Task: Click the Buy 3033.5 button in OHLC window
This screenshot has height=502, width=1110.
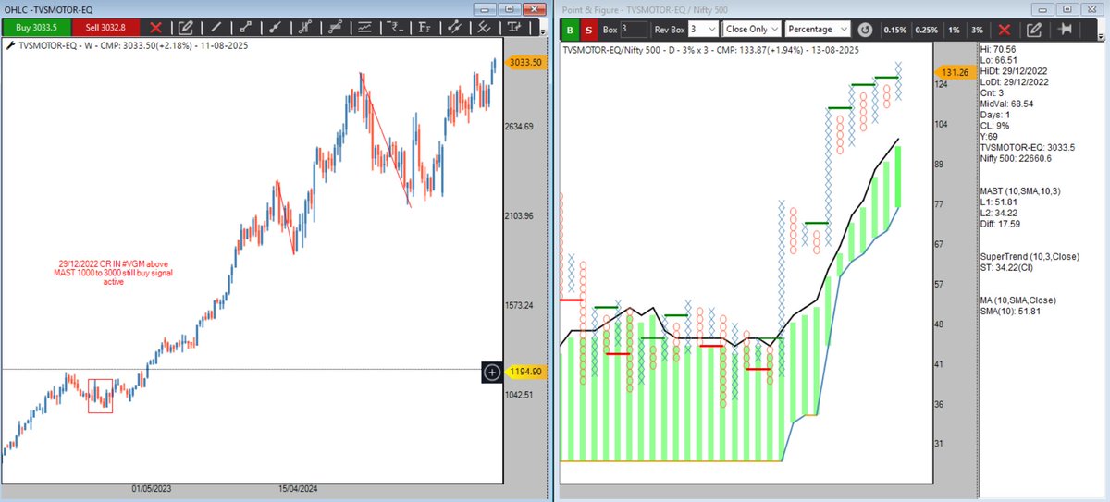Action: (36, 28)
